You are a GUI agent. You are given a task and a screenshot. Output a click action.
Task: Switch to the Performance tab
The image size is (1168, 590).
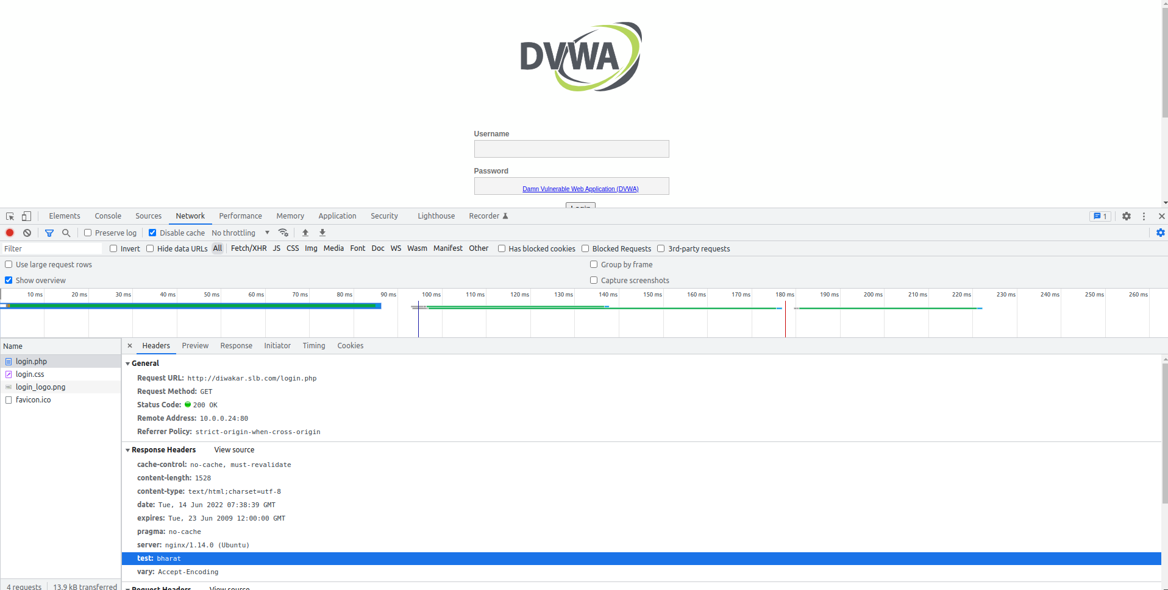pyautogui.click(x=240, y=216)
